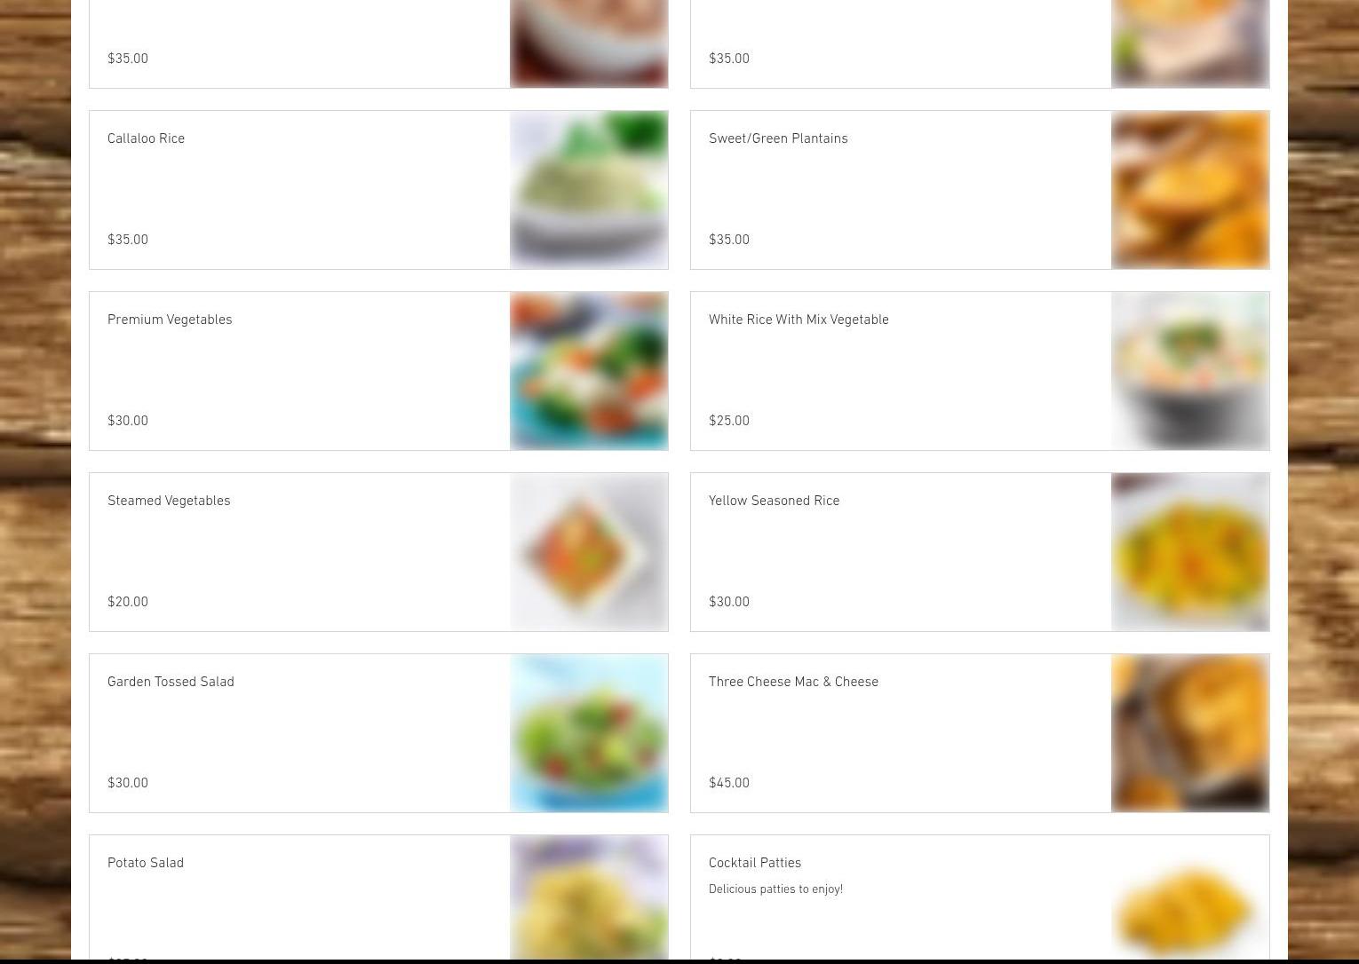The image size is (1359, 964).
Task: Open the Cocktail Patties menu item
Action: (755, 864)
